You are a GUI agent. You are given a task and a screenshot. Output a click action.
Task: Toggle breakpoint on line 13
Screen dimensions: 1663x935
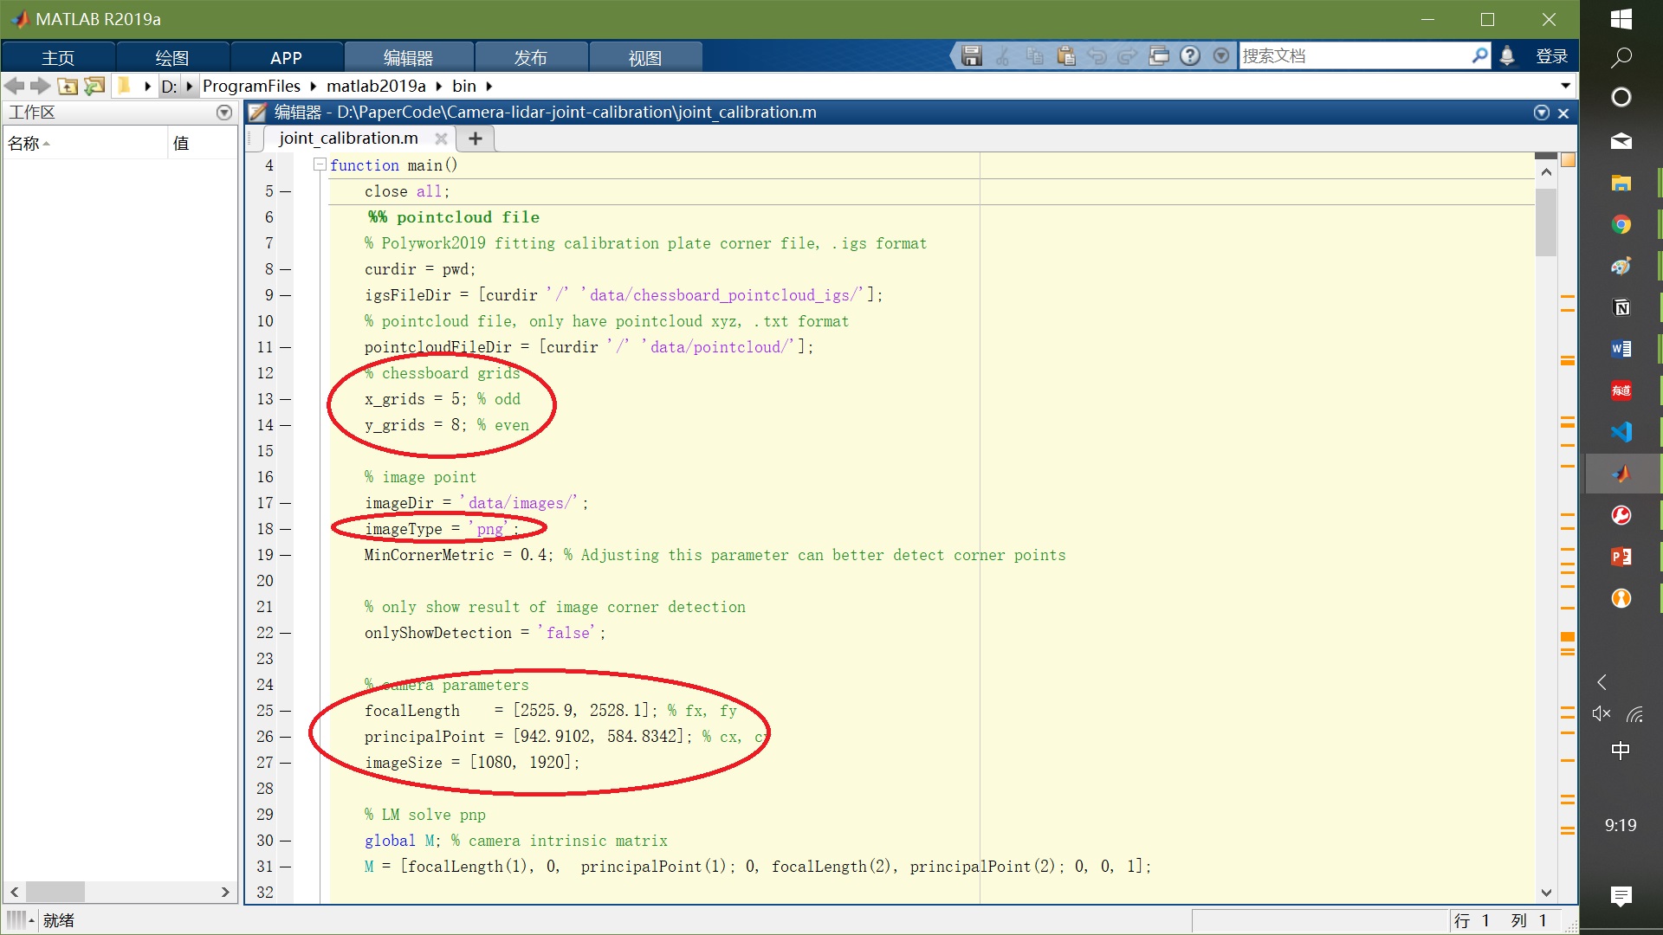(285, 399)
